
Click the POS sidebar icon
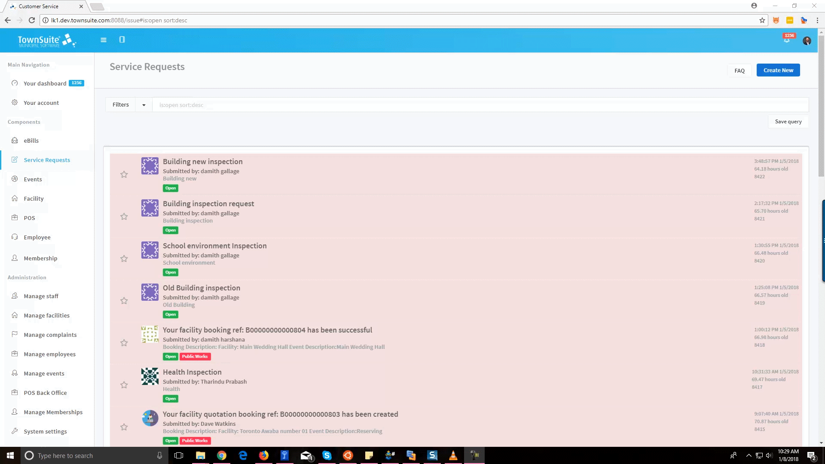pyautogui.click(x=15, y=217)
